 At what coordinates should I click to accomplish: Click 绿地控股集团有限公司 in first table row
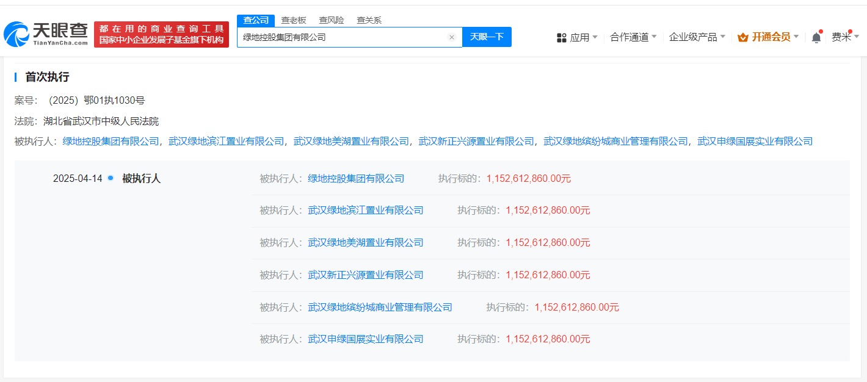(357, 179)
